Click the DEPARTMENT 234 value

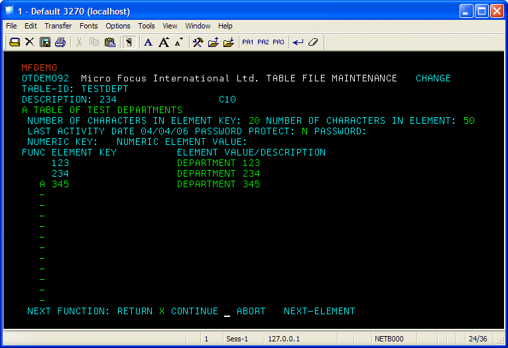click(218, 173)
